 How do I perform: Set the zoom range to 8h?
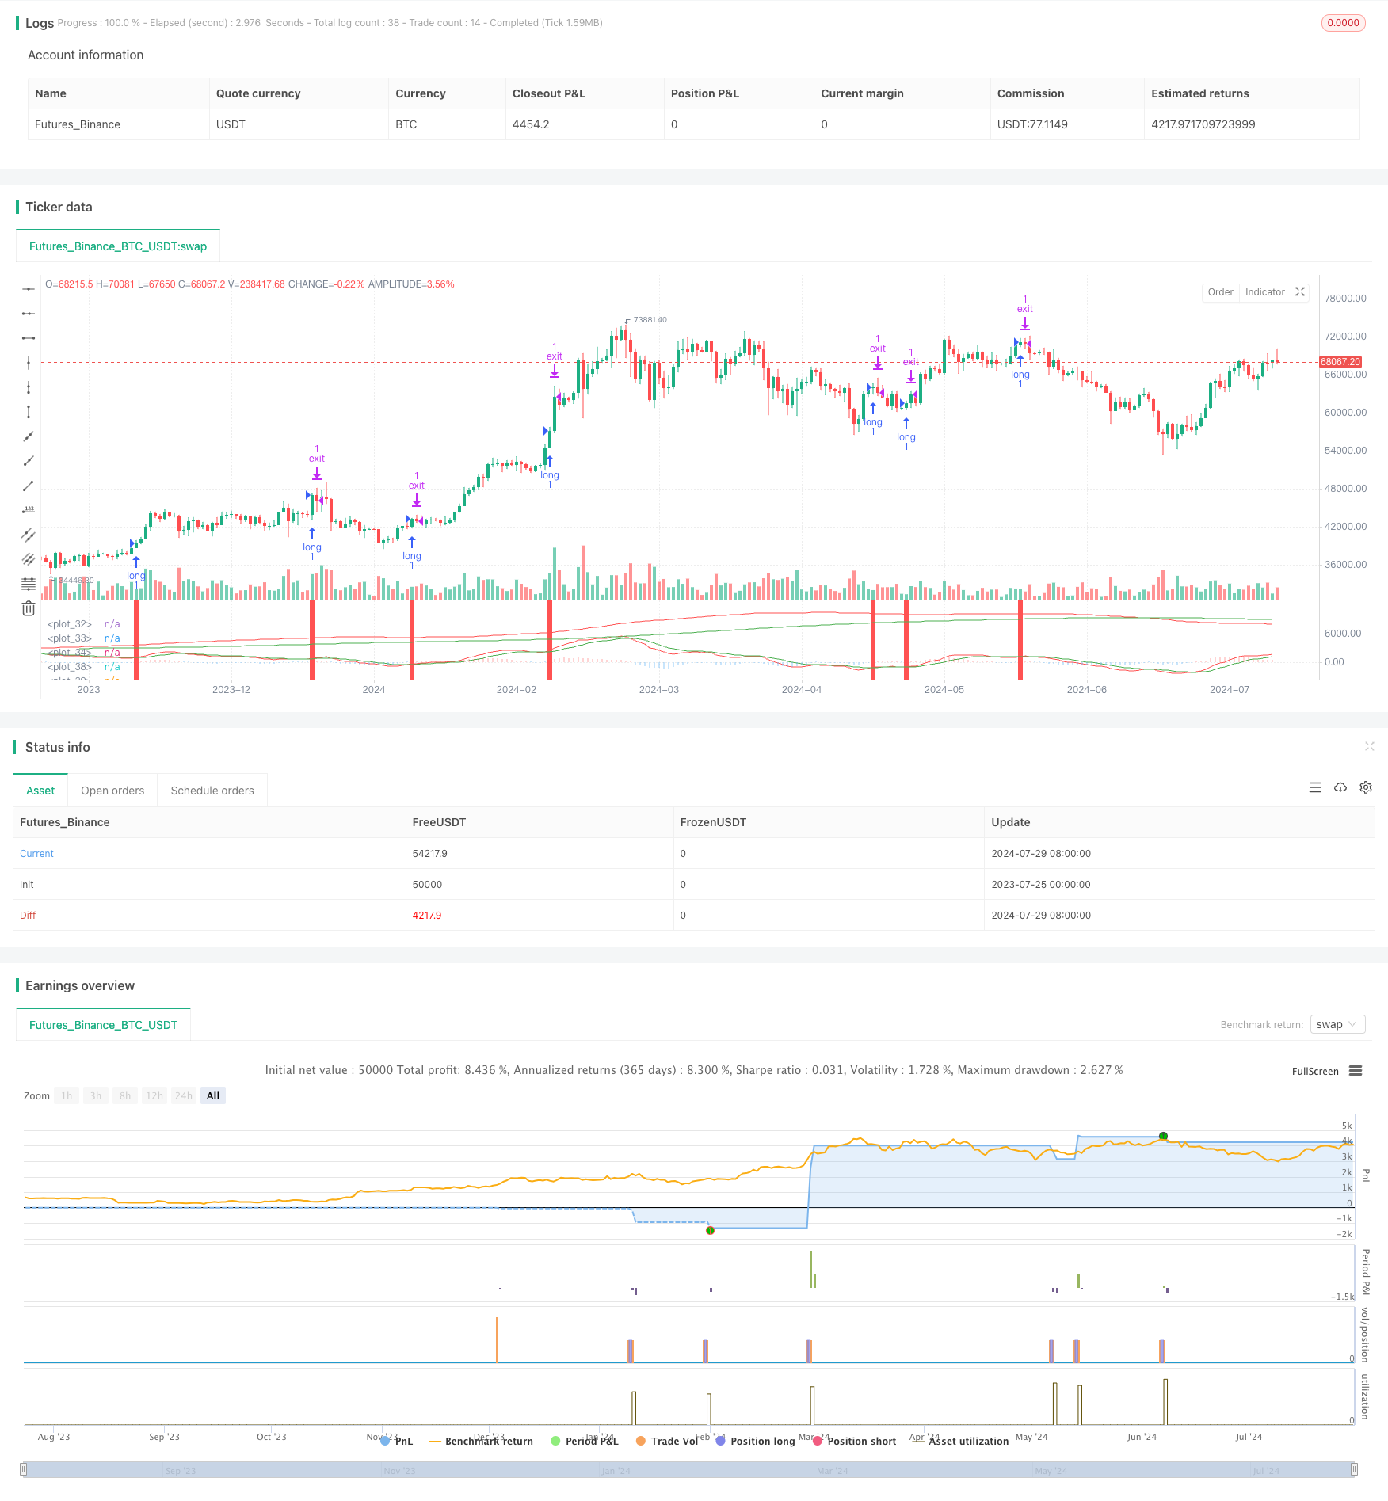click(125, 1095)
